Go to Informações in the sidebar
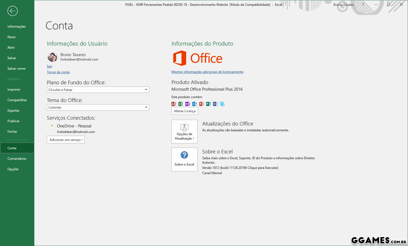Image resolution: width=408 pixels, height=246 pixels. (x=17, y=27)
